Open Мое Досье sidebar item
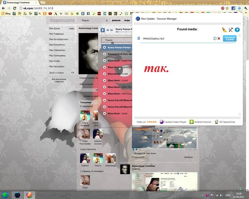The width and height of the screenshot is (249, 199). tap(54, 29)
